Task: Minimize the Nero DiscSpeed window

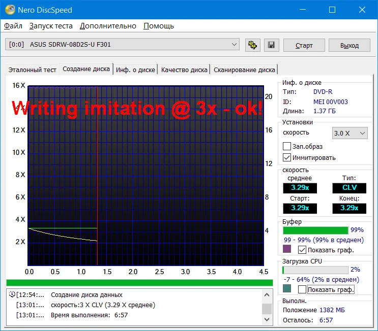Action: click(x=303, y=10)
